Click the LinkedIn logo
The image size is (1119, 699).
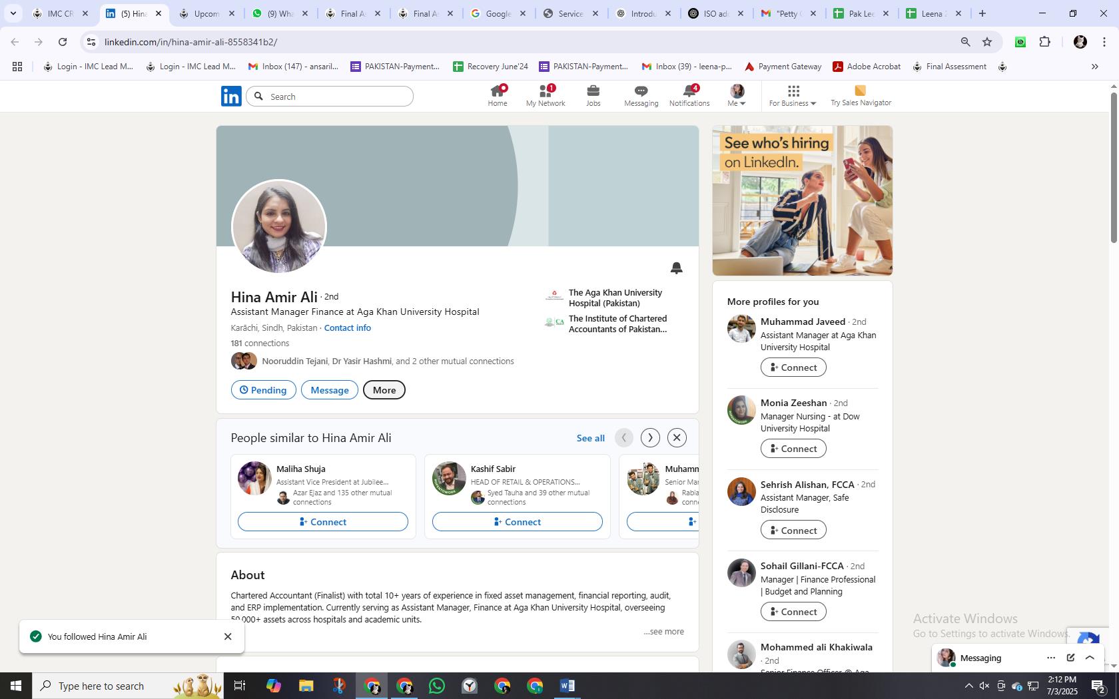[231, 97]
